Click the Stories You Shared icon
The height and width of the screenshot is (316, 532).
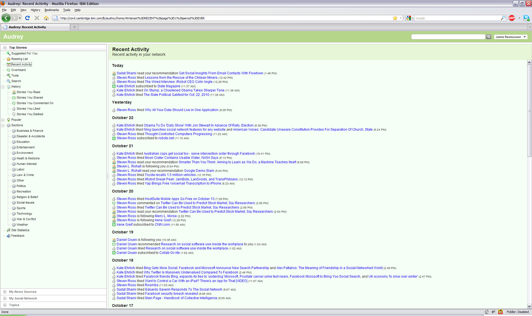pyautogui.click(x=14, y=97)
